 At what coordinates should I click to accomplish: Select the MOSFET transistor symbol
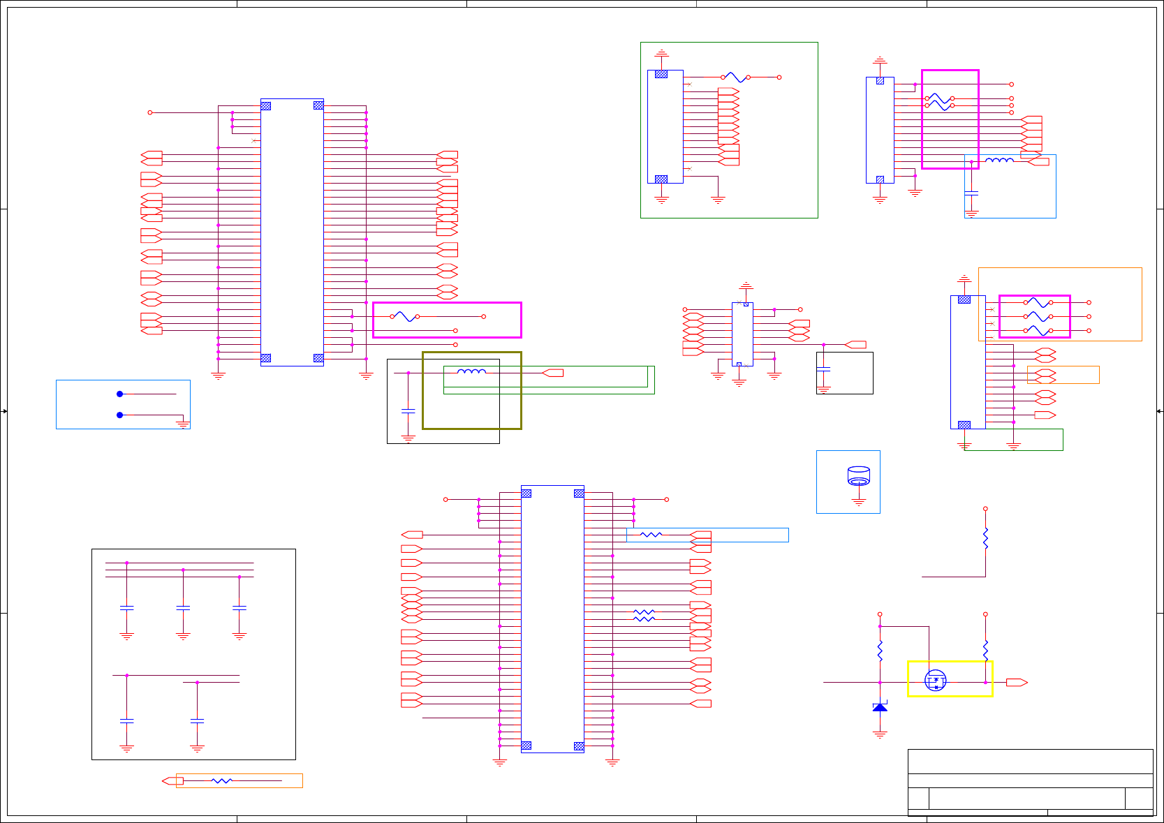click(935, 681)
